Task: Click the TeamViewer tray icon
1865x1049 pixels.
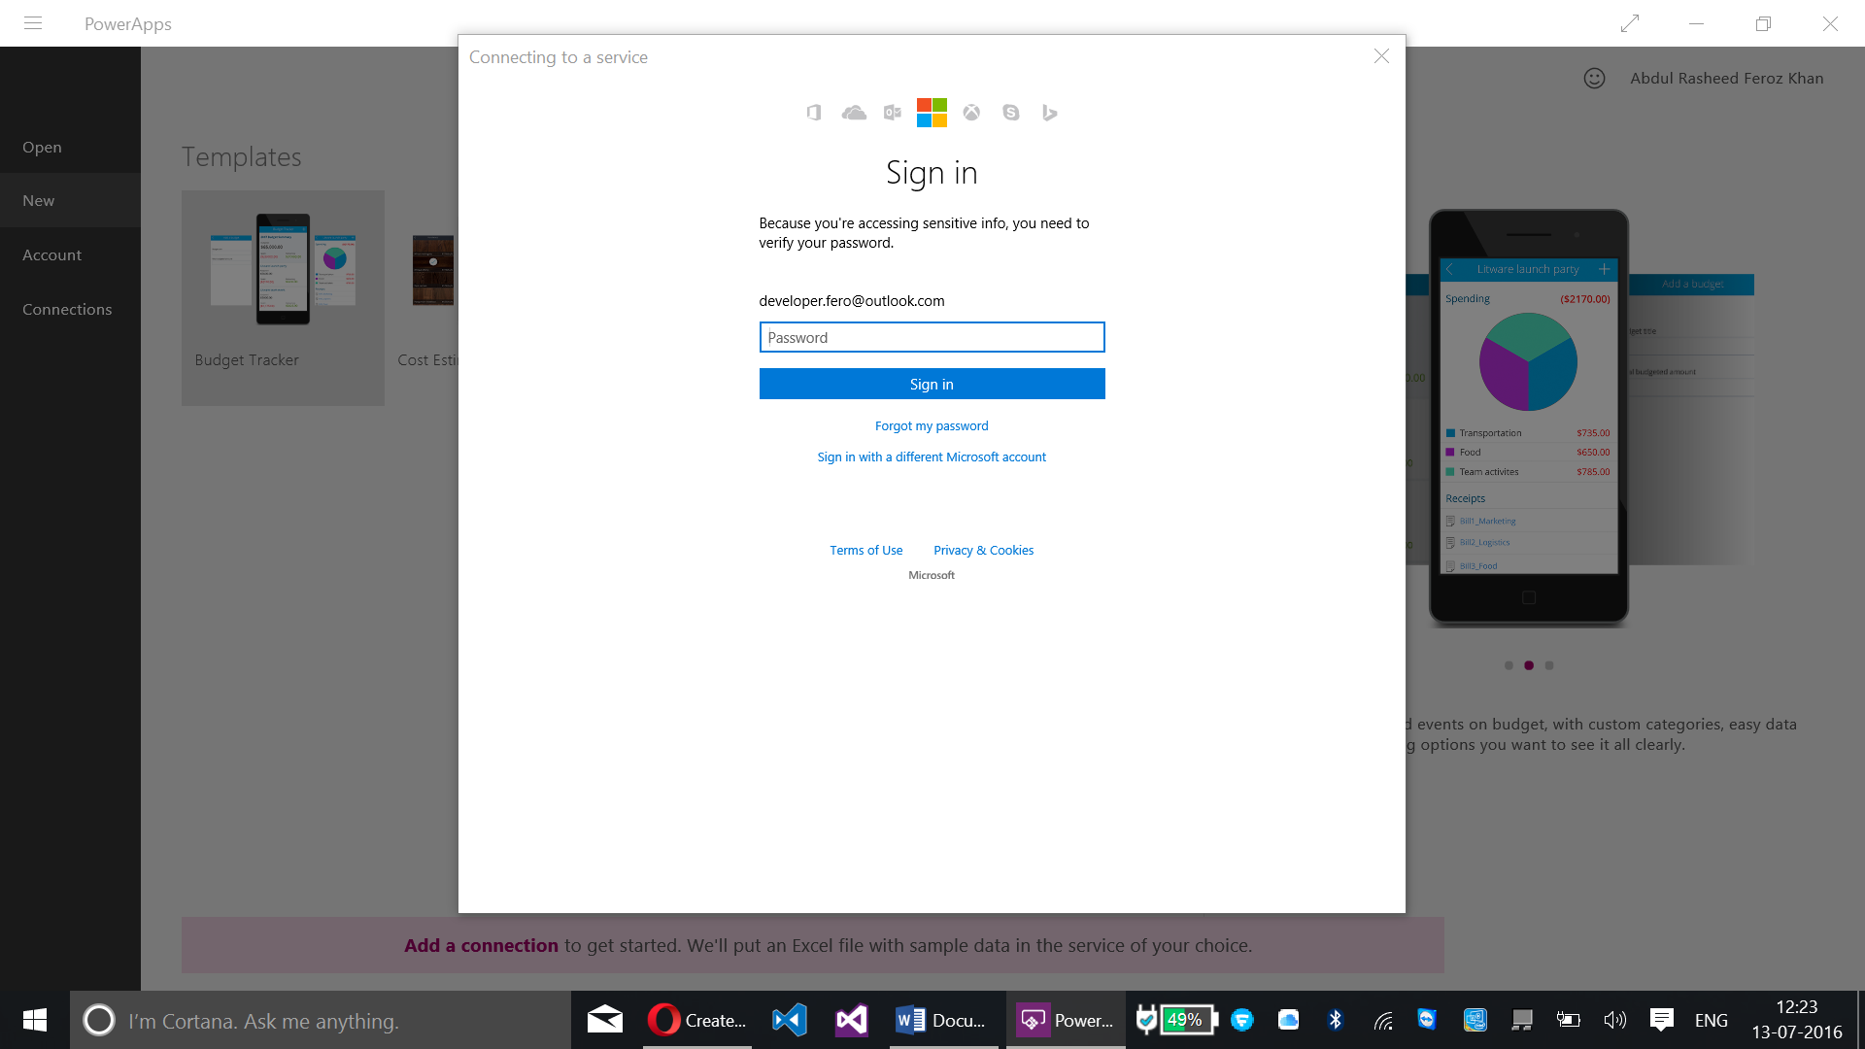Action: coord(1427,1019)
